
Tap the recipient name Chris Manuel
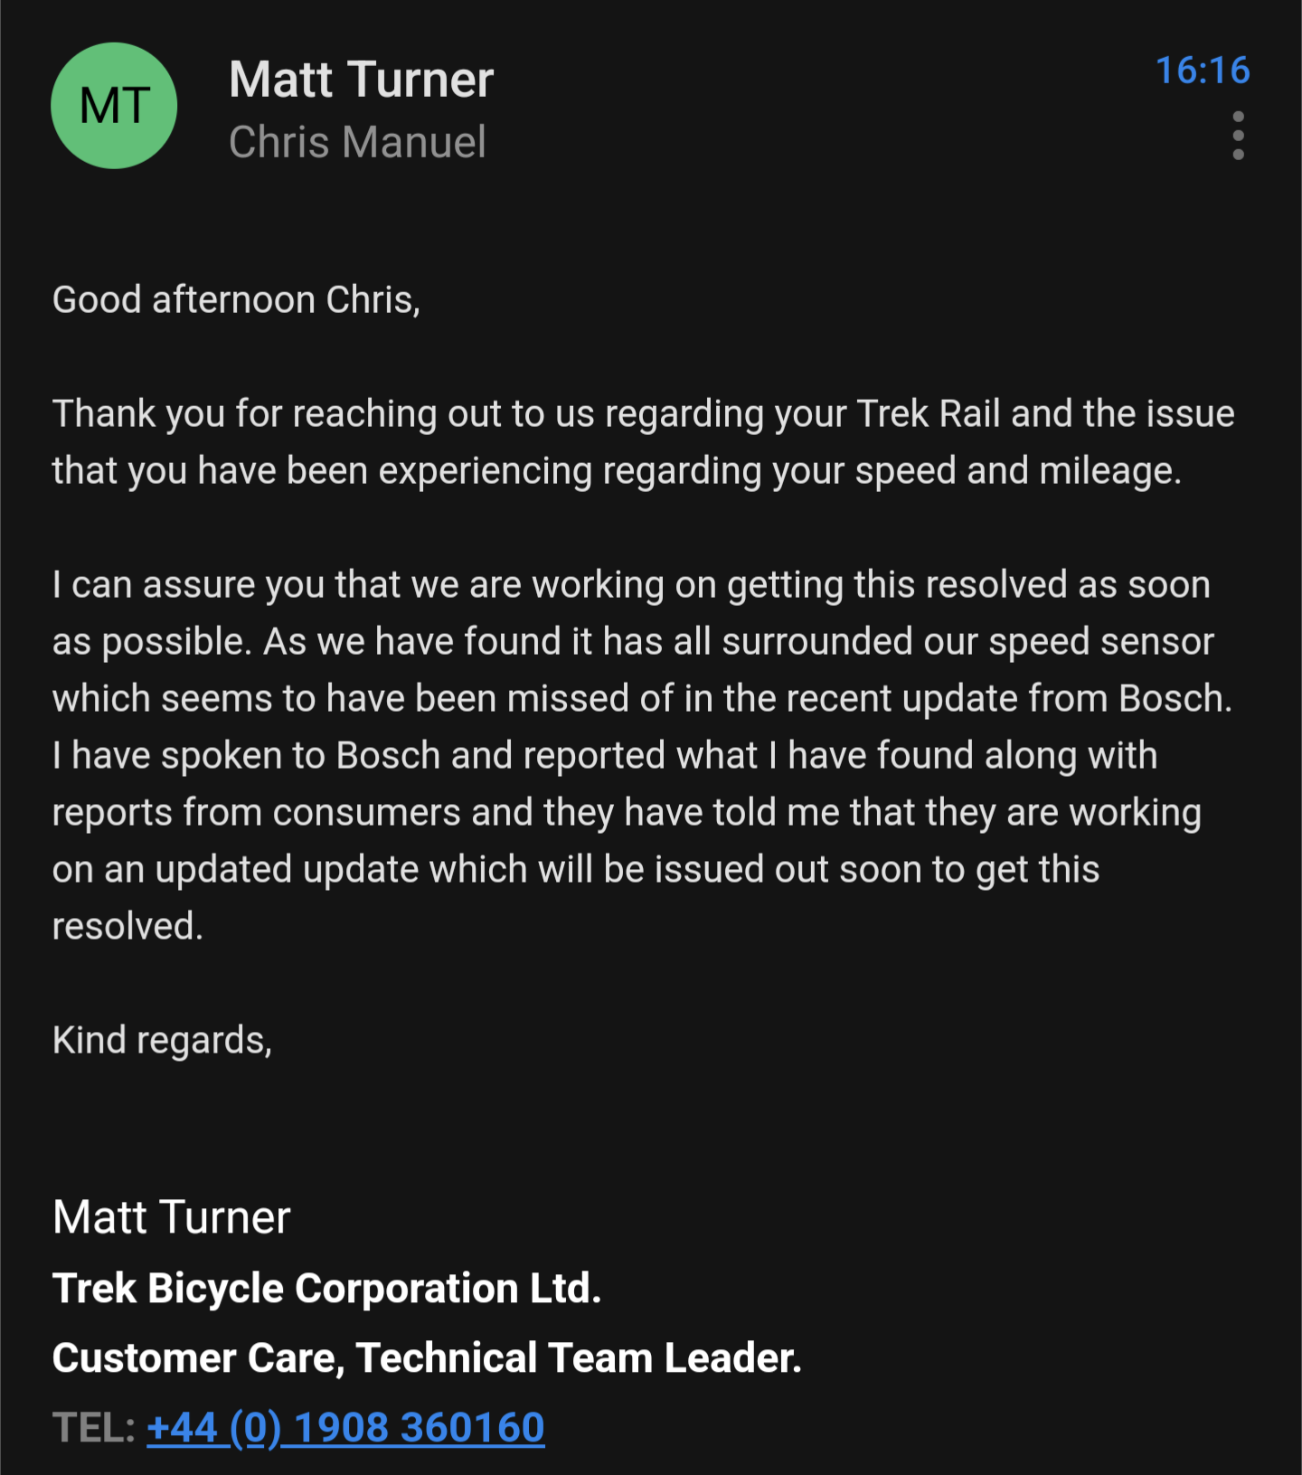[358, 142]
